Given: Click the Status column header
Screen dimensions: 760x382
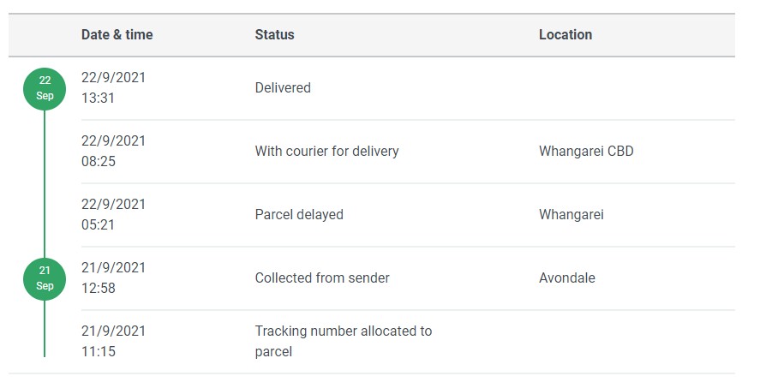Looking at the screenshot, I should coord(274,35).
